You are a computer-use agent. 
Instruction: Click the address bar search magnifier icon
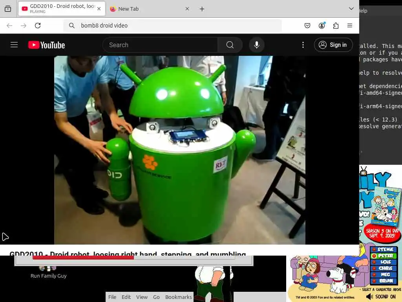[x=72, y=26]
